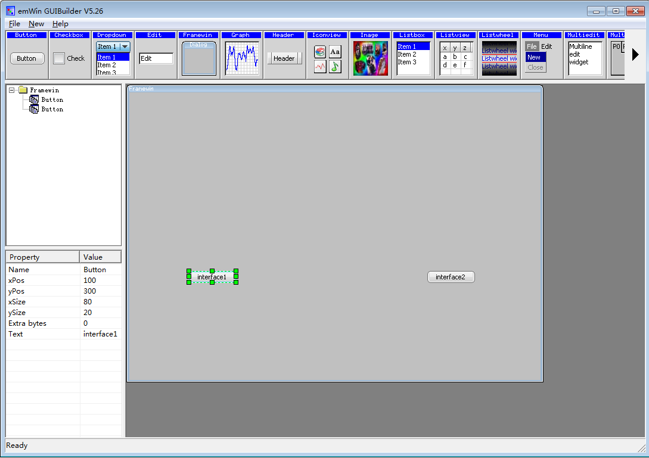Select the Text property label
Viewport: 649px width, 458px height.
pos(15,334)
